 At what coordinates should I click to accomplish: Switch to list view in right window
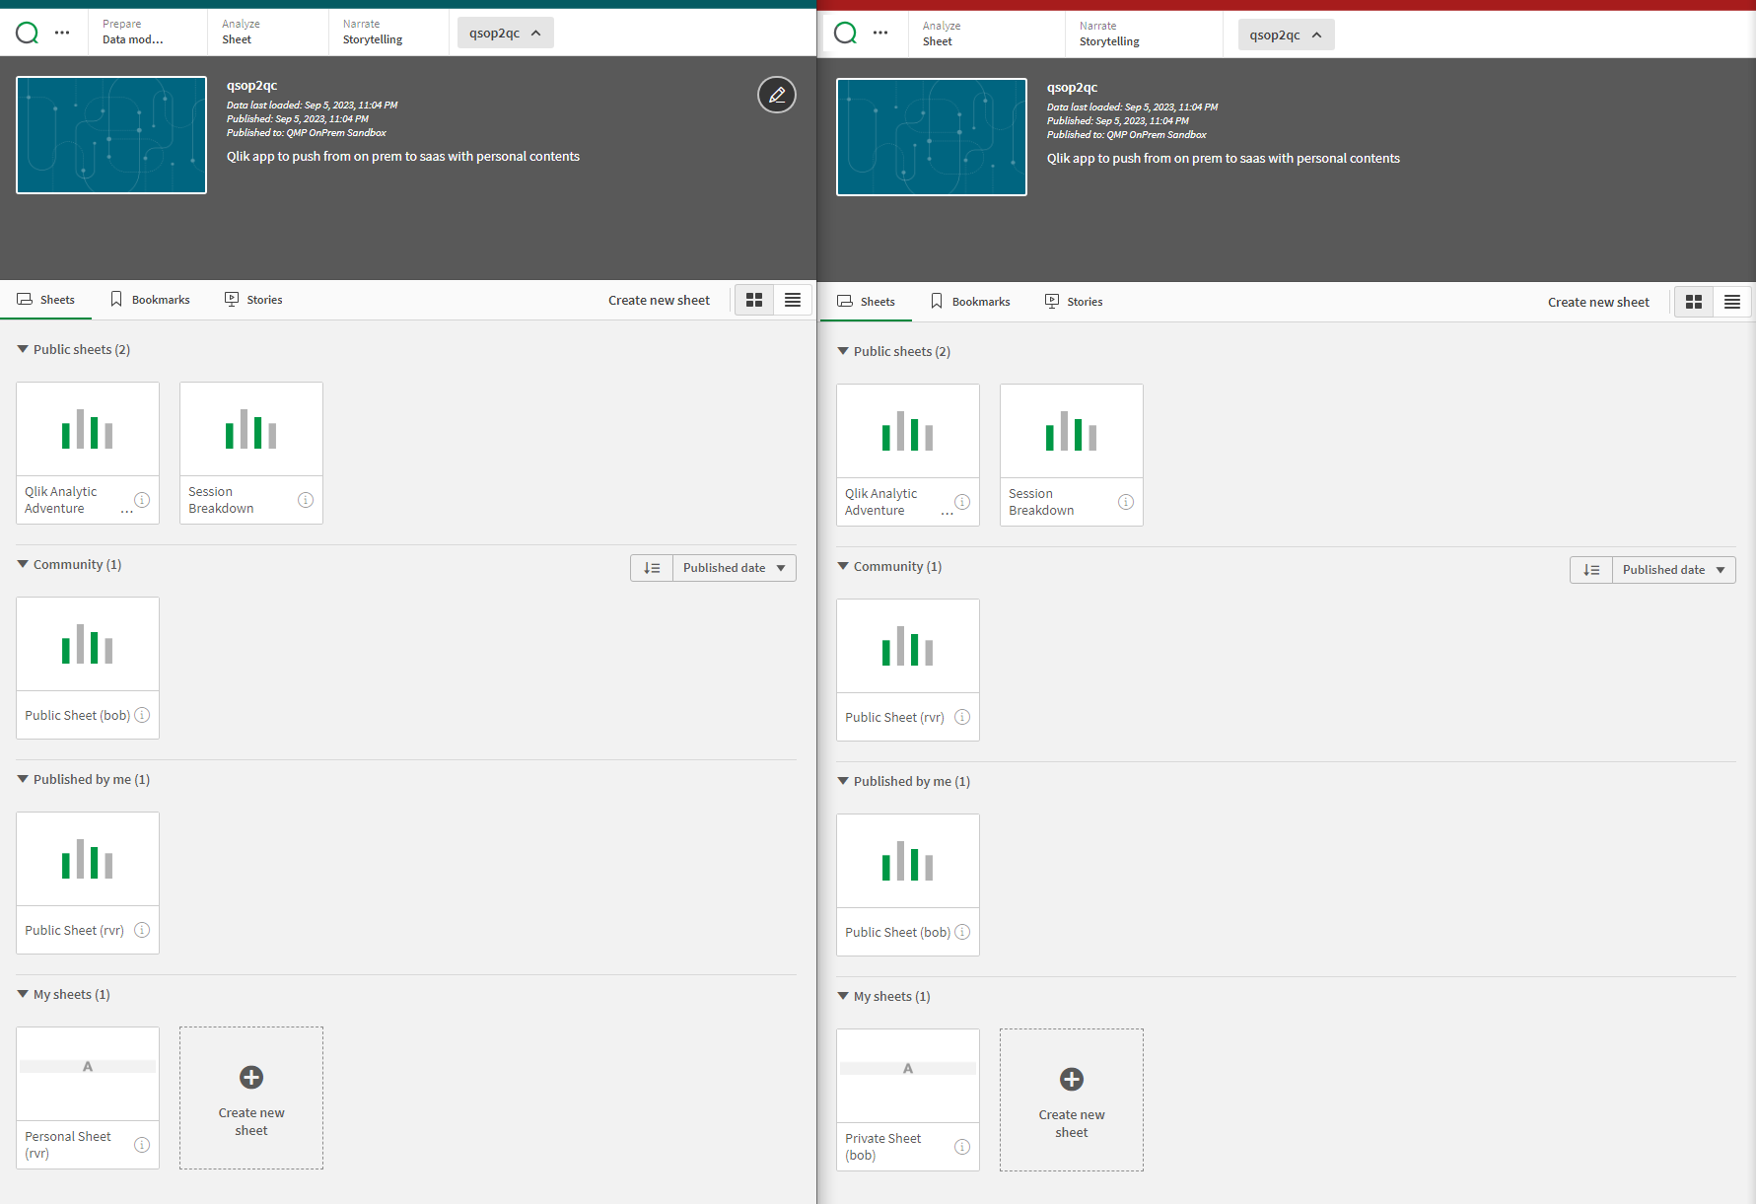pos(1732,302)
